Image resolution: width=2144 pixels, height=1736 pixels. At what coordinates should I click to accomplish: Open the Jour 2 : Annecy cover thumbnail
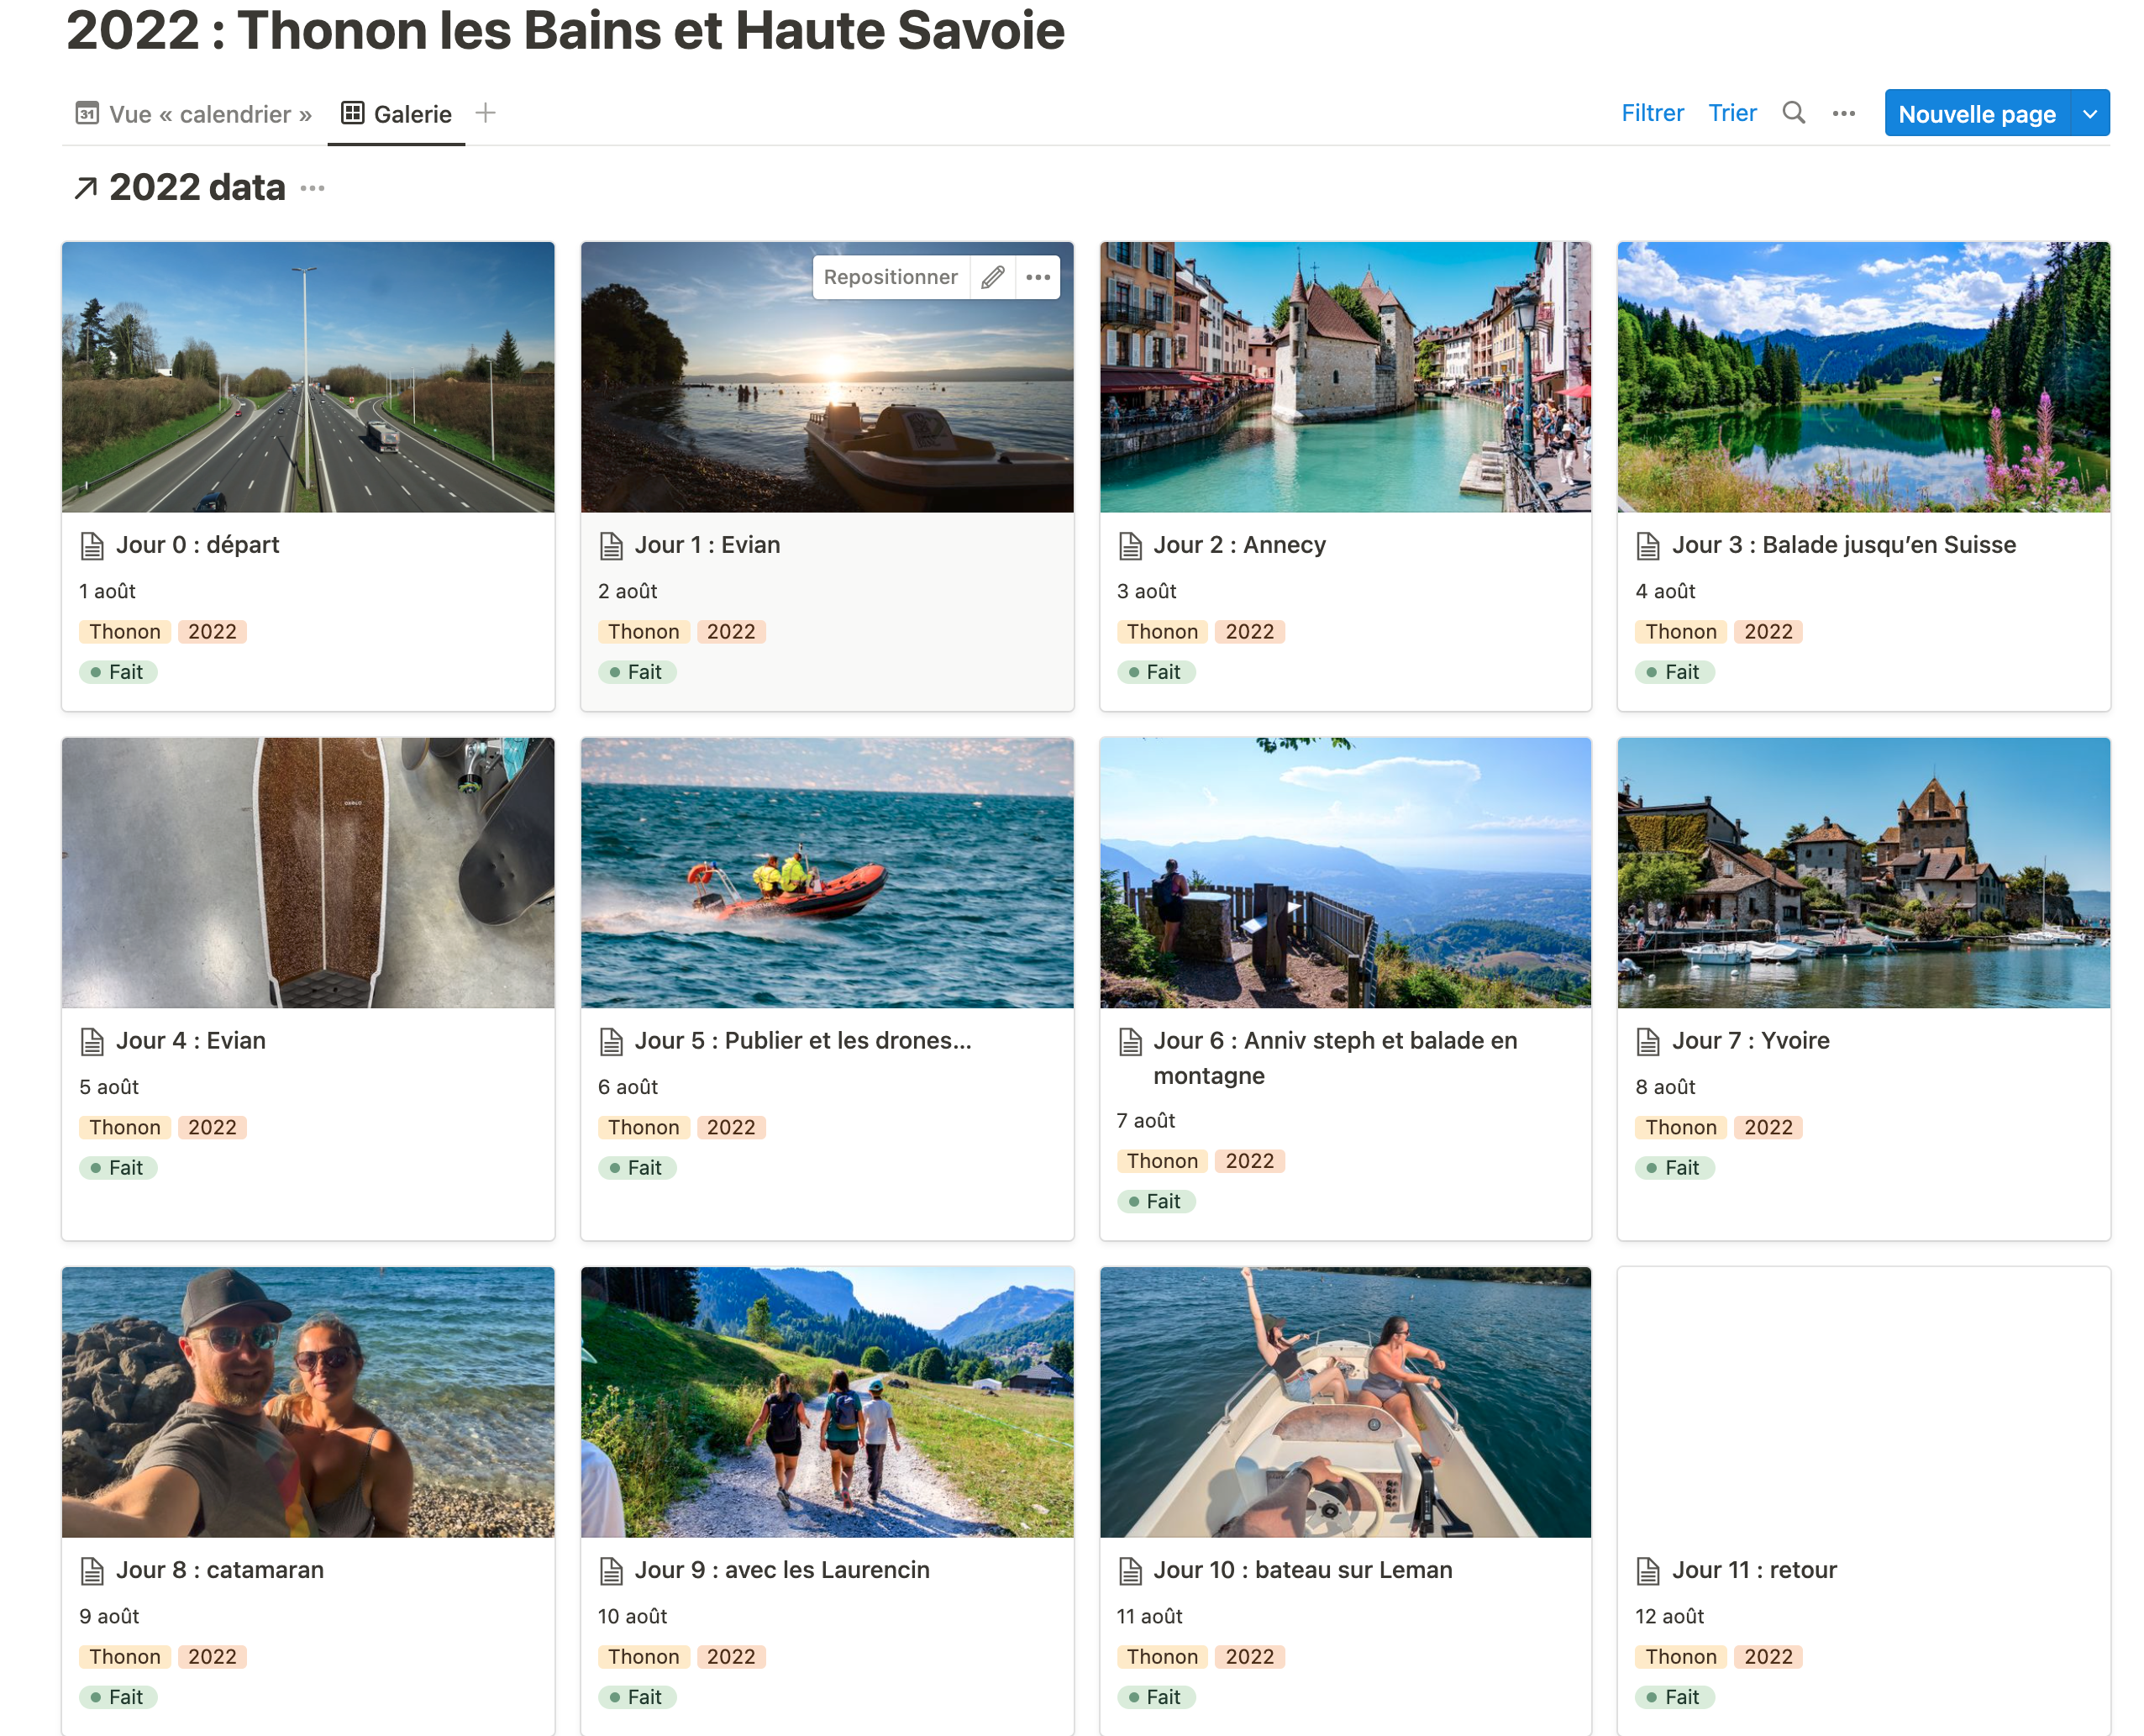1345,377
